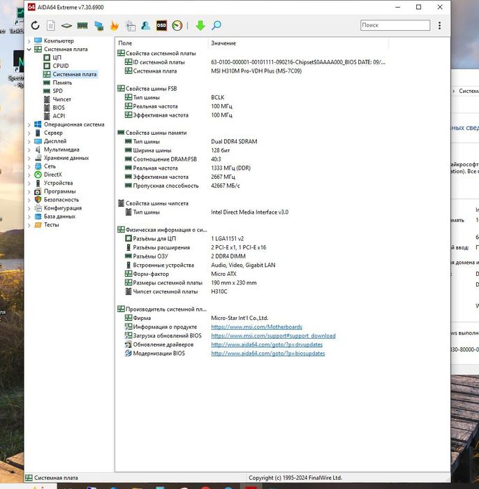Click the monitor diagnostics toolbar icon

tap(98, 26)
